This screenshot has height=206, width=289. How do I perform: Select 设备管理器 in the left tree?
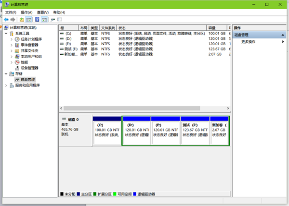29,68
